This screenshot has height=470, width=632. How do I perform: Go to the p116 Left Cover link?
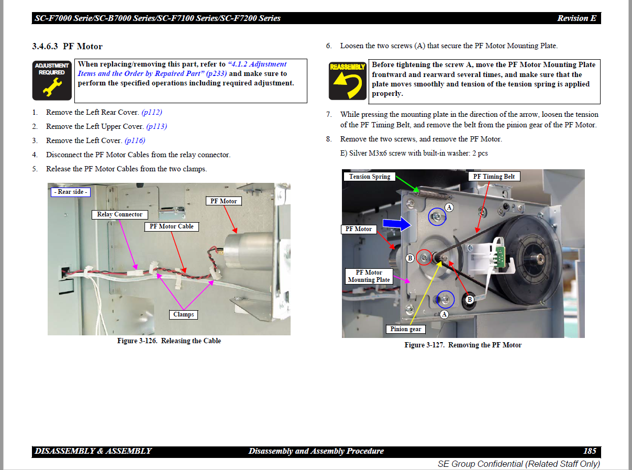[x=135, y=140]
